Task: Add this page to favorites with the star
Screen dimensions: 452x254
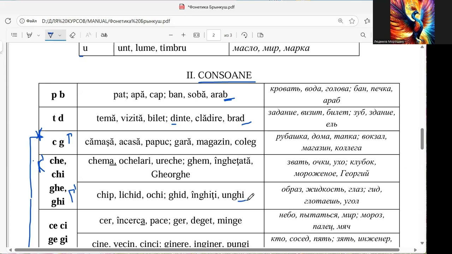Action: 352,21
